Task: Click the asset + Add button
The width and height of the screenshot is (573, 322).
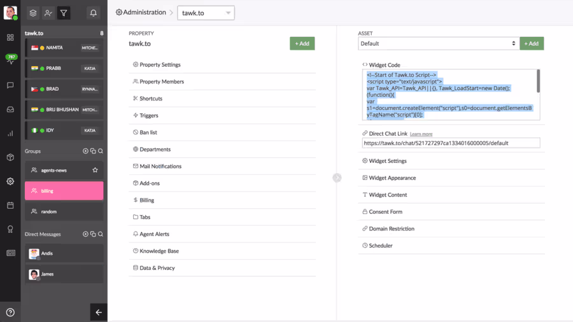Action: (532, 43)
